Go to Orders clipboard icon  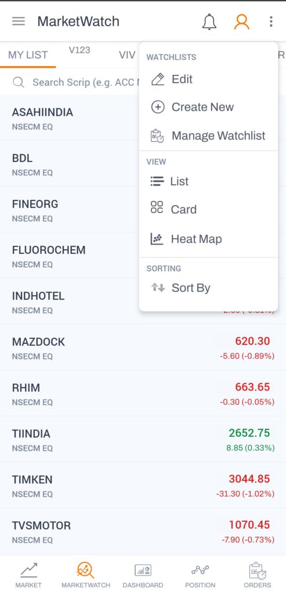[258, 571]
